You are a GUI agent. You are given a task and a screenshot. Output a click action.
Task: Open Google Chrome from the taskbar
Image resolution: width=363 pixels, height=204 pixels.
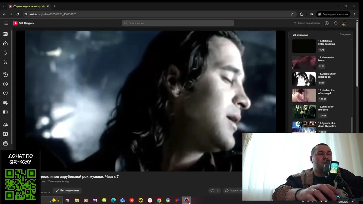159,200
